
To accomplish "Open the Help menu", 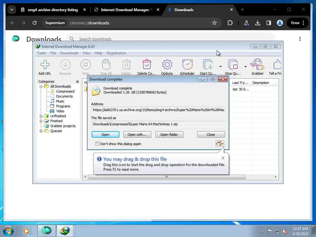I will tap(98, 53).
